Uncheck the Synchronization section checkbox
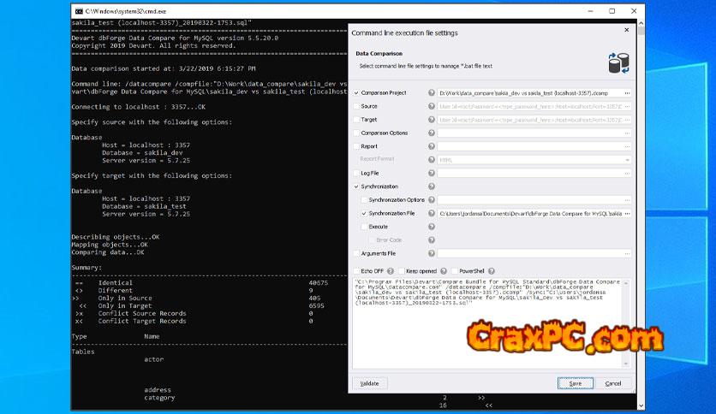This screenshot has height=414, width=716. pos(357,186)
